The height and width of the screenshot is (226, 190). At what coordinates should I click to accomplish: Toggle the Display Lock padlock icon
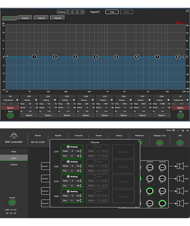160,143
